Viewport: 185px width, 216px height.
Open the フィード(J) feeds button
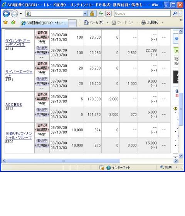[122, 22]
